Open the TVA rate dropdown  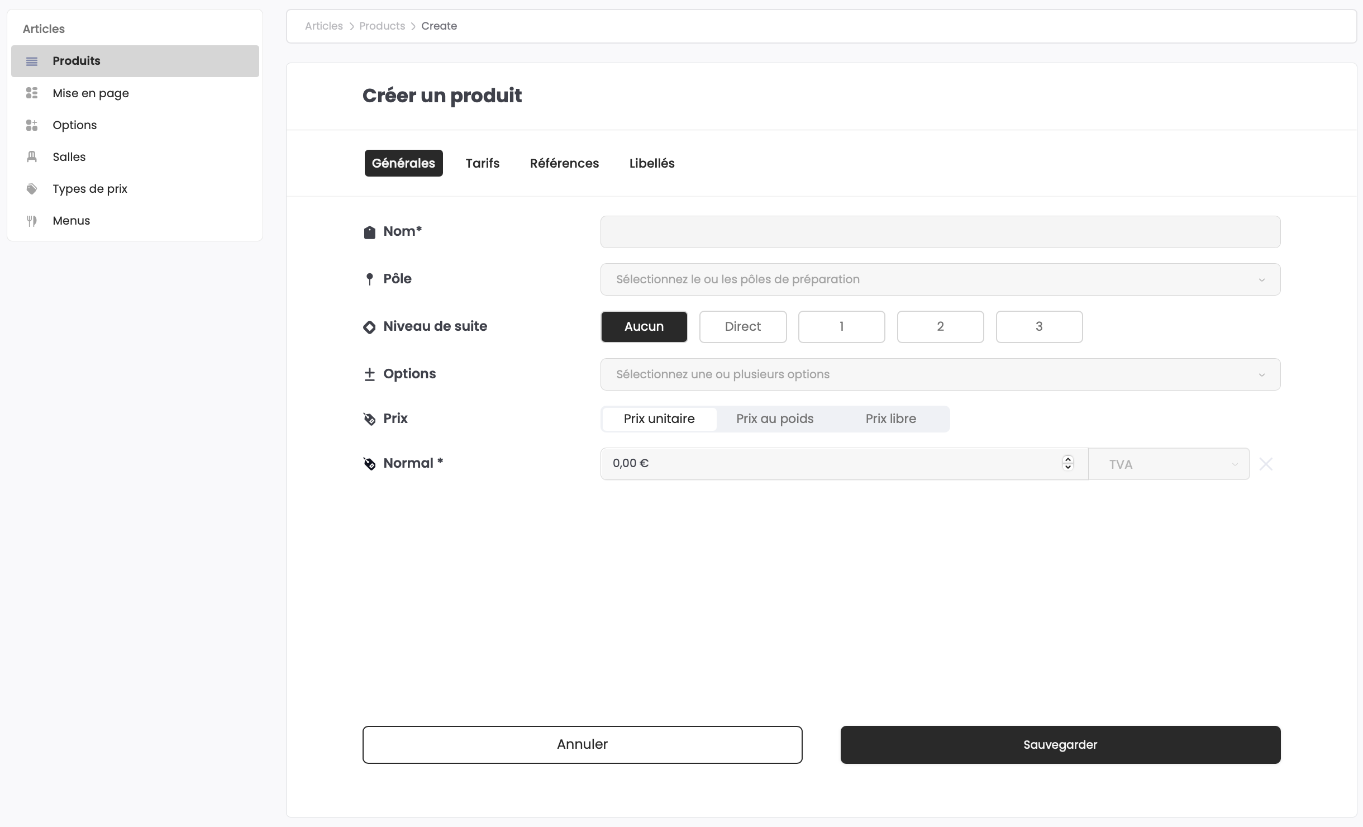point(1169,464)
